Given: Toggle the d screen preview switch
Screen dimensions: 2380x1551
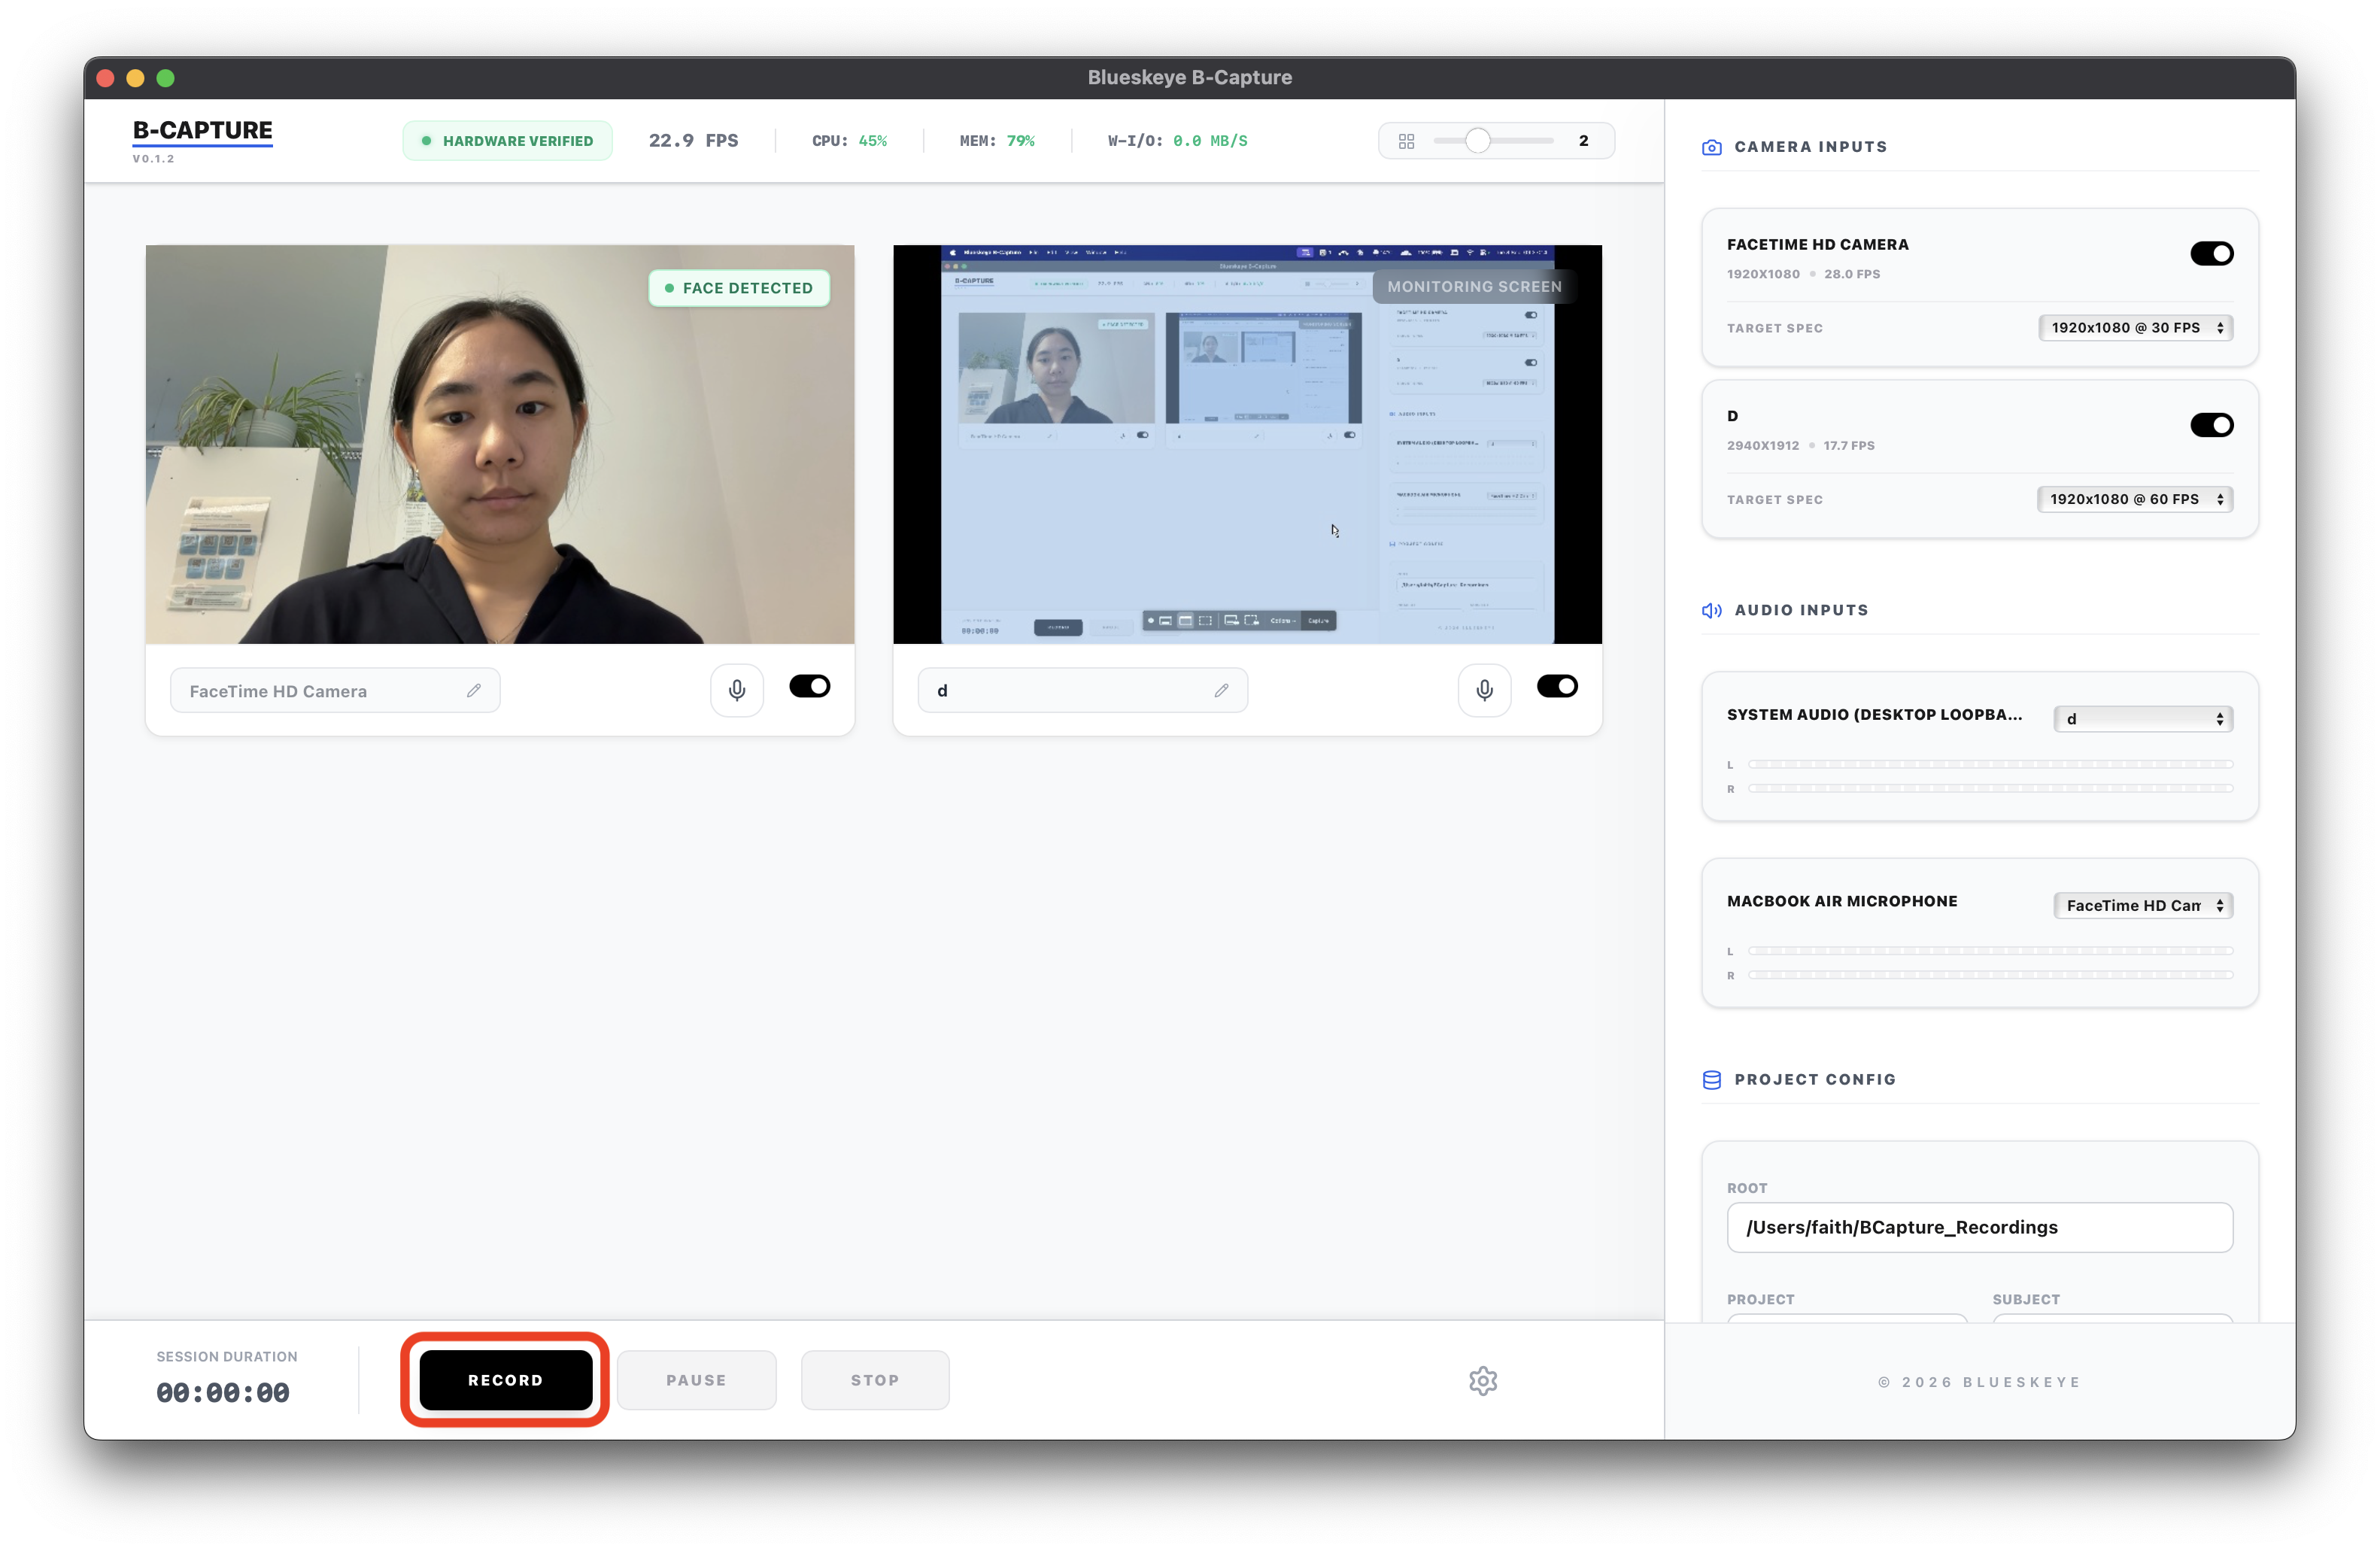Looking at the screenshot, I should tap(1556, 686).
